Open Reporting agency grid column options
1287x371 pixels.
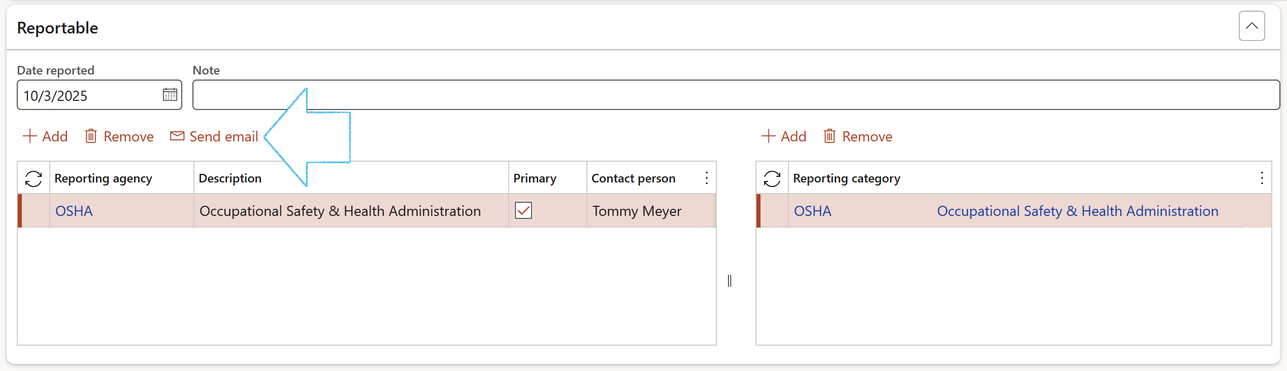[706, 178]
